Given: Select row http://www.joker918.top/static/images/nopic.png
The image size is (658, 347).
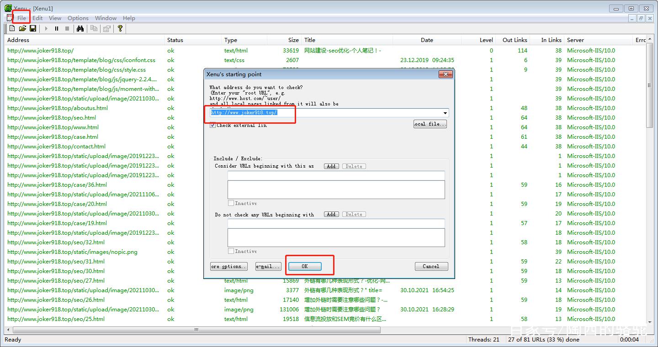Looking at the screenshot, I should pos(72,252).
